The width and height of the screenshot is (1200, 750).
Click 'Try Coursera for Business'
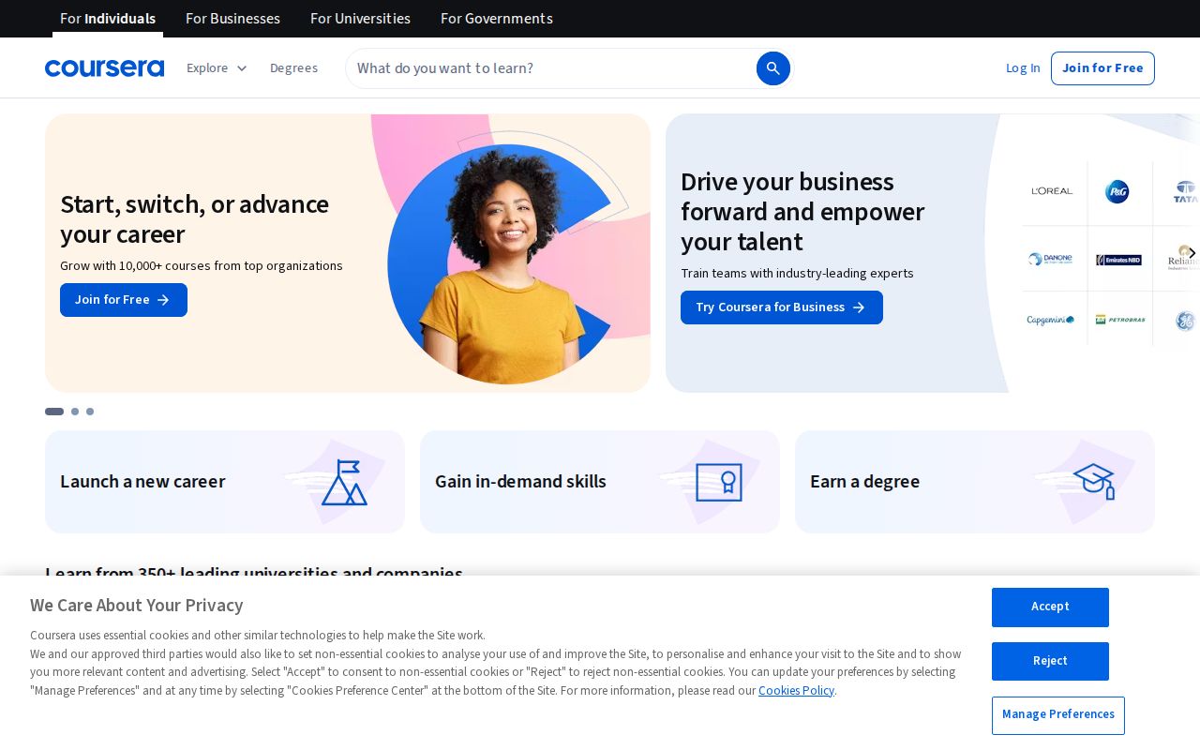pos(781,307)
